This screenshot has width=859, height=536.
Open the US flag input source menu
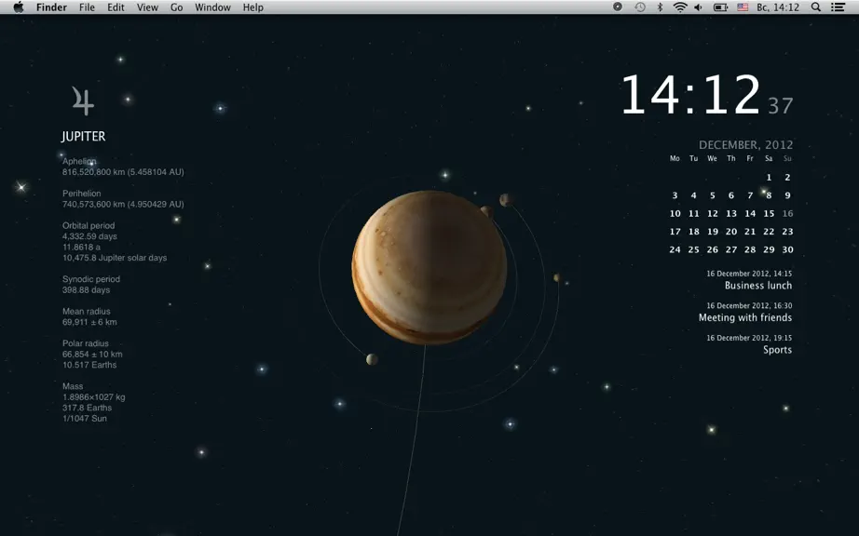743,7
